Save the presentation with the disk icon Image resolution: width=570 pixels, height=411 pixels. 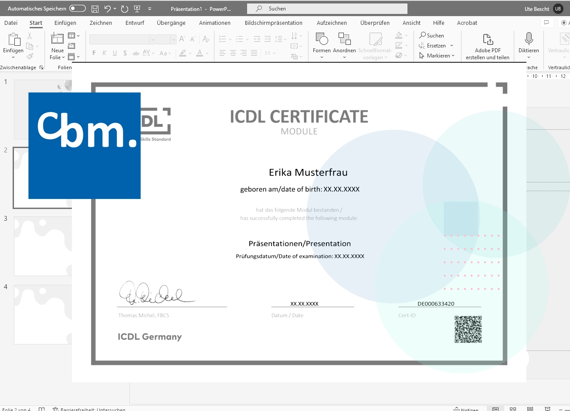coord(95,9)
